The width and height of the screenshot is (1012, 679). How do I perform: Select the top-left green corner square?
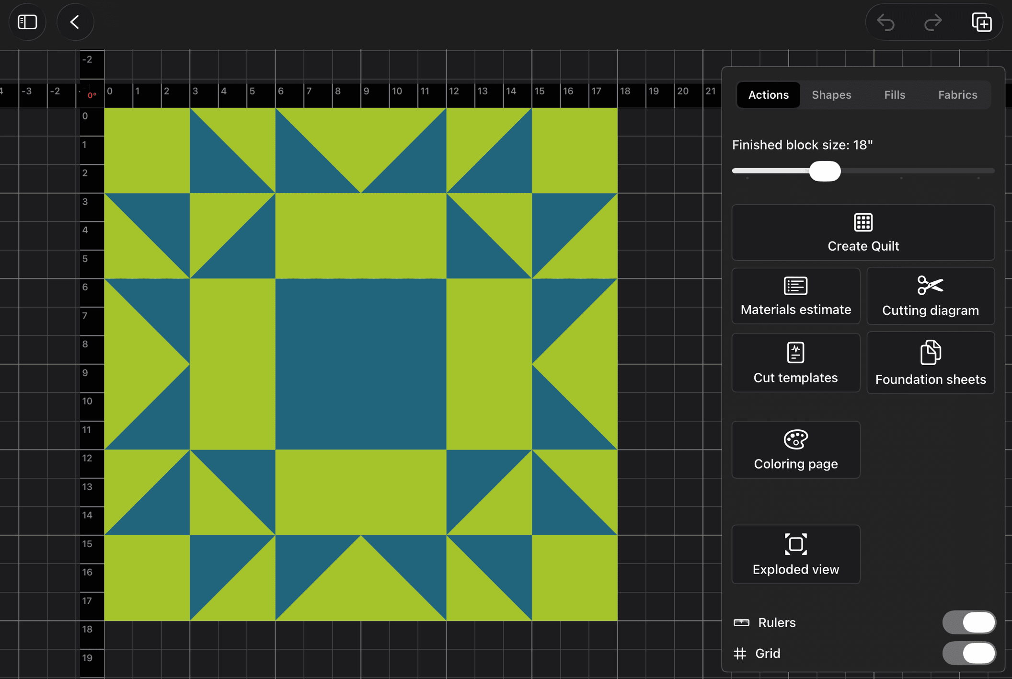coord(147,150)
